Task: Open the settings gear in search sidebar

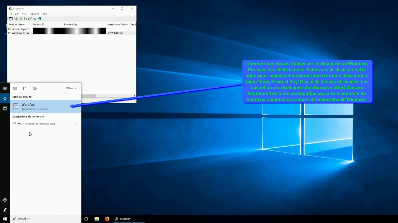Action: click(5, 200)
